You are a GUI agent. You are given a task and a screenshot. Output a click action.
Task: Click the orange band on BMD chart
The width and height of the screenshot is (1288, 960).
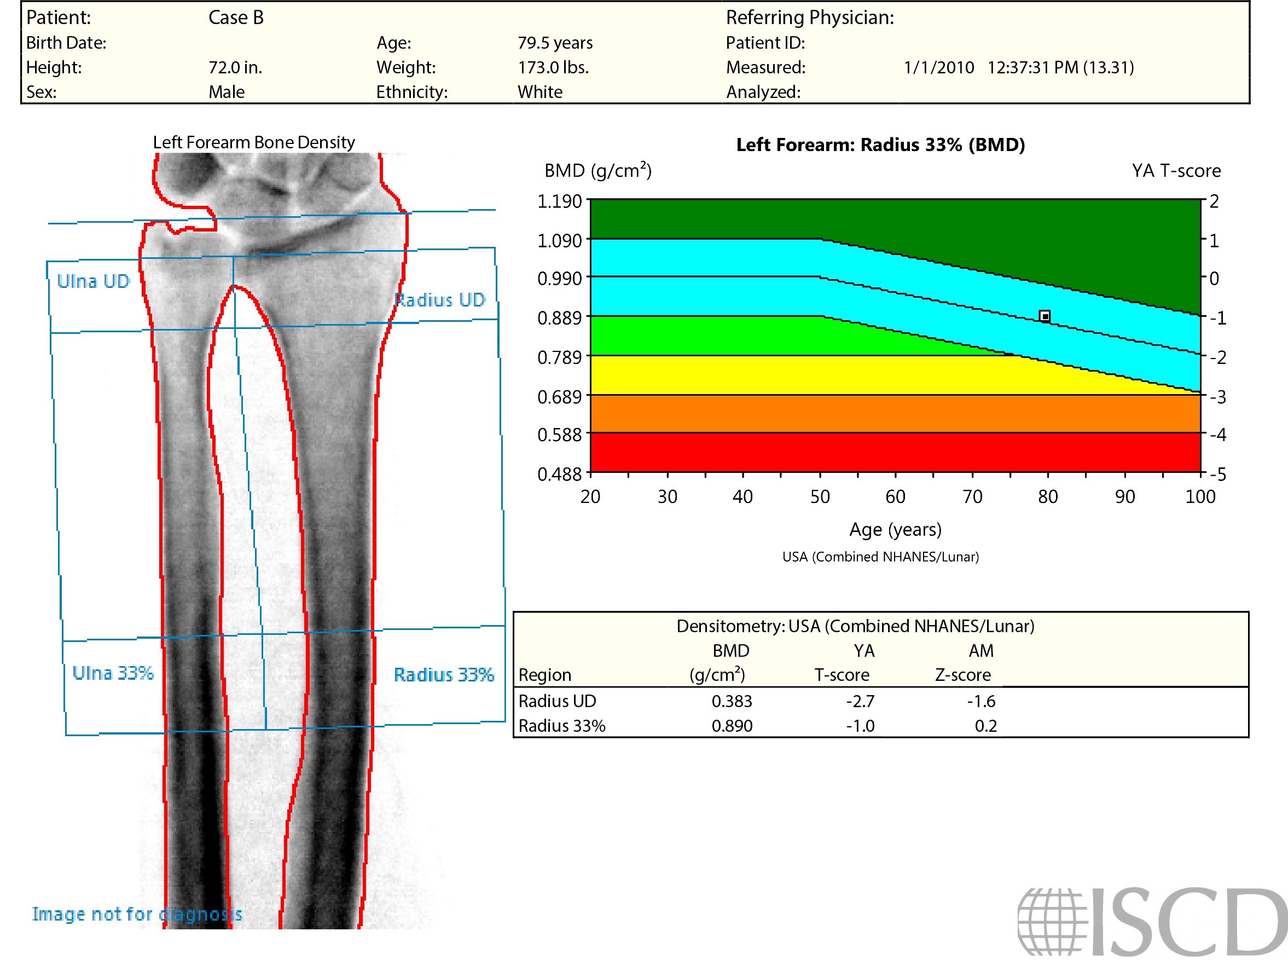895,413
